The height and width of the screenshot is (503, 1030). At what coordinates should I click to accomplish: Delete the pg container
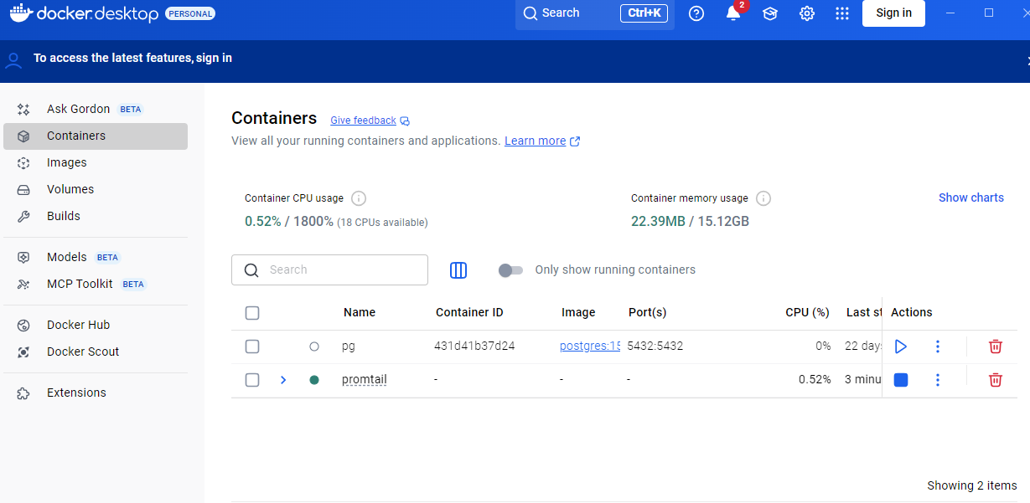coord(996,346)
